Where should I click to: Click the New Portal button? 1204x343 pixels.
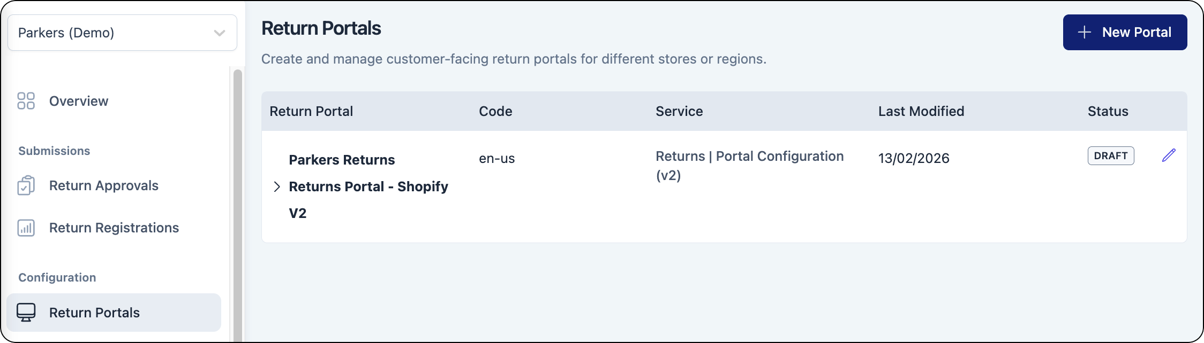(x=1125, y=33)
